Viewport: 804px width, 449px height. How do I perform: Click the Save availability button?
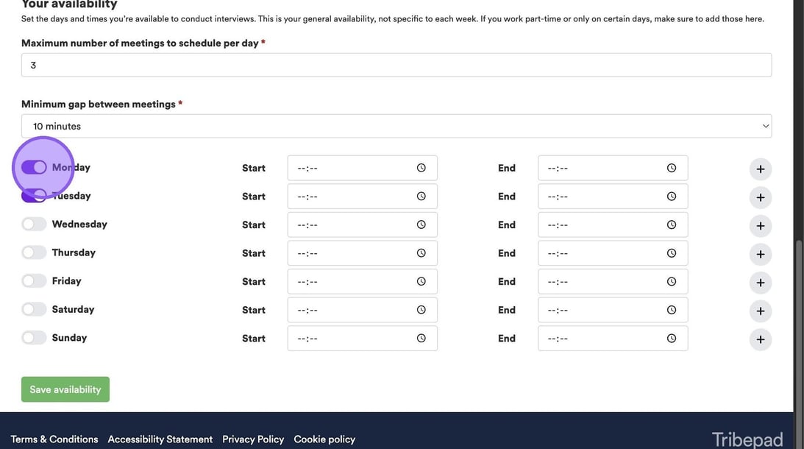pyautogui.click(x=65, y=389)
